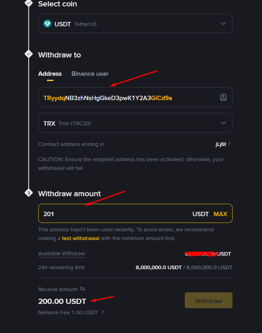Viewport: 262px width, 333px height.
Task: Click the Withdraw to step checkmark
Action: (x=28, y=54)
